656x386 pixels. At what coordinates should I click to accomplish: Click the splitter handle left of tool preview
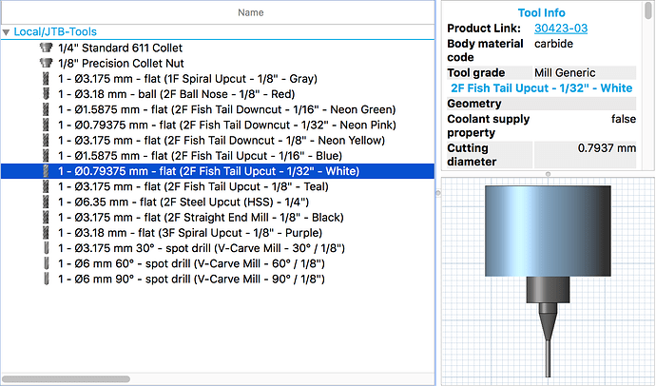(x=438, y=193)
